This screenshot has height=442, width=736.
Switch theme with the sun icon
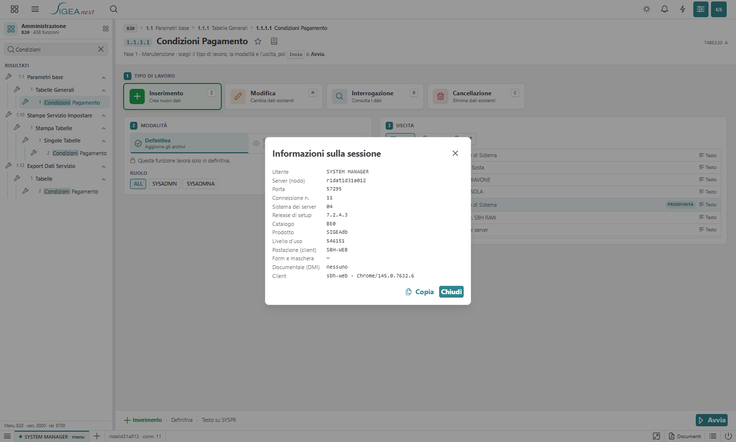647,9
